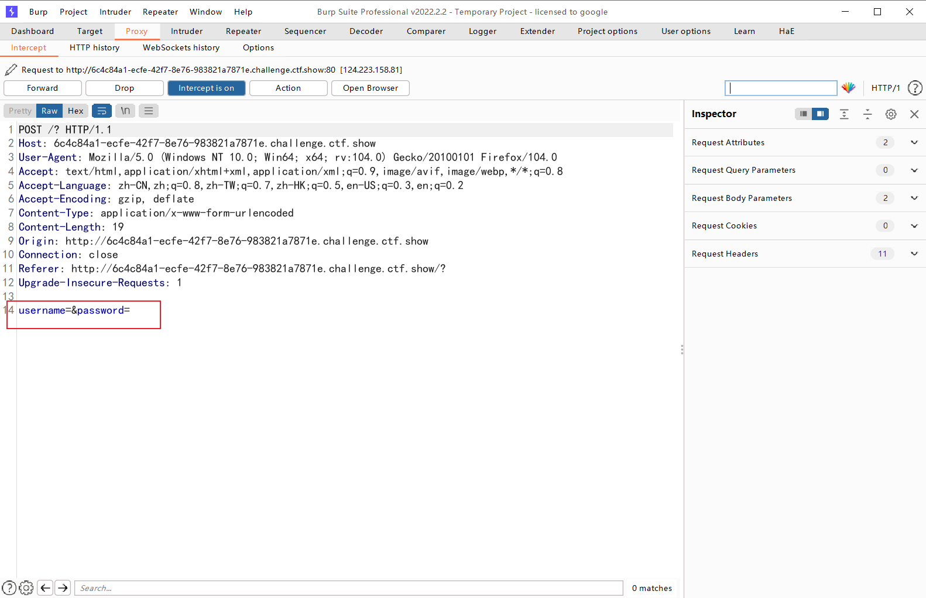Open the Help menu
The height and width of the screenshot is (598, 926).
[243, 12]
